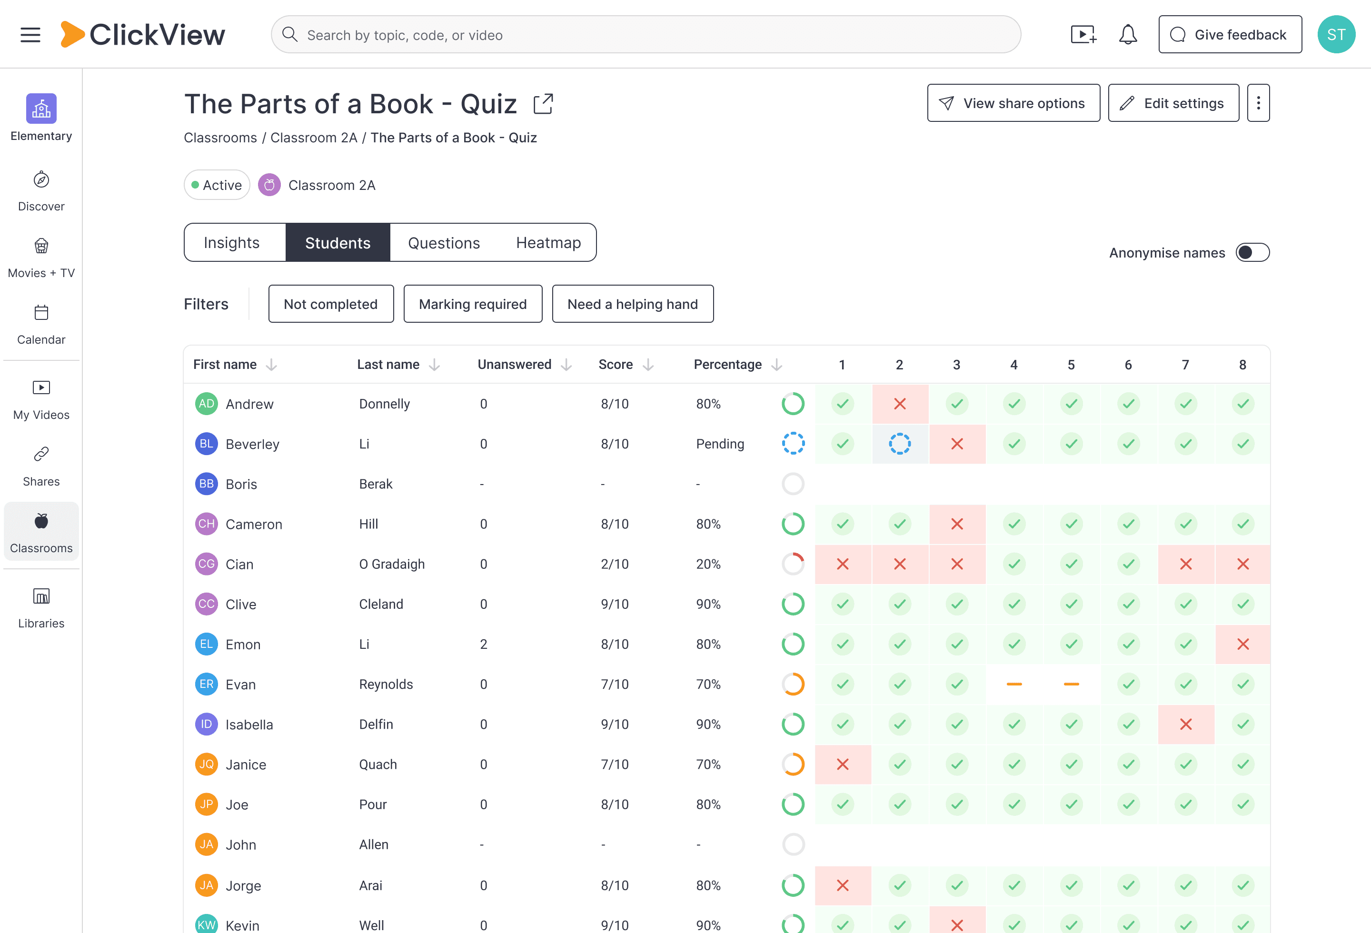1371x933 pixels.
Task: Click Evan's 70% progress ring
Action: coord(793,684)
